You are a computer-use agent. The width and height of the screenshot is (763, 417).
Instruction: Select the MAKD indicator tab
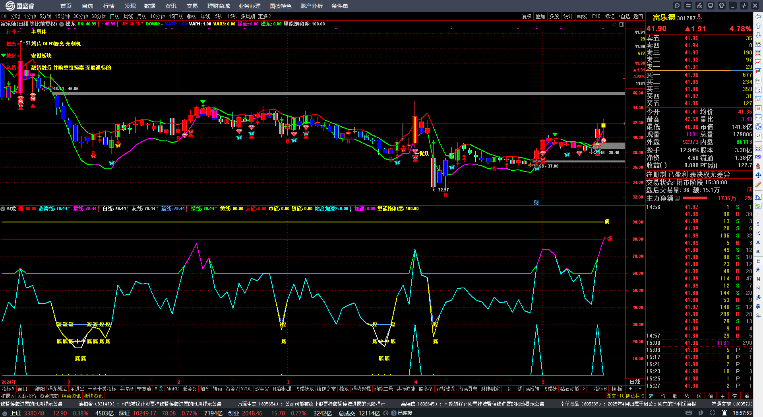point(173,389)
